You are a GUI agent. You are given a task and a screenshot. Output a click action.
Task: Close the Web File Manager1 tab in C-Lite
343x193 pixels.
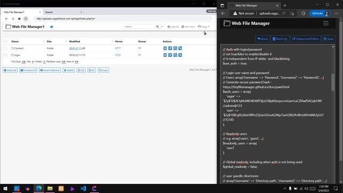(40, 12)
